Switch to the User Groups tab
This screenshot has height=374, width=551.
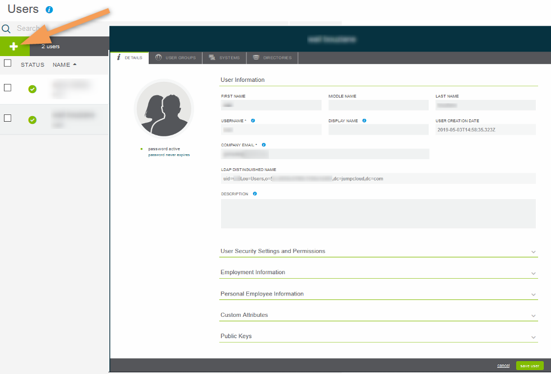(176, 58)
